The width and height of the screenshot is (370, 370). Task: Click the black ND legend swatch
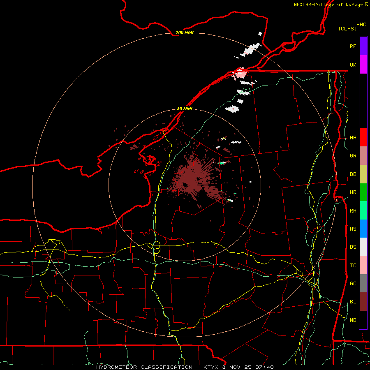pos(363,320)
